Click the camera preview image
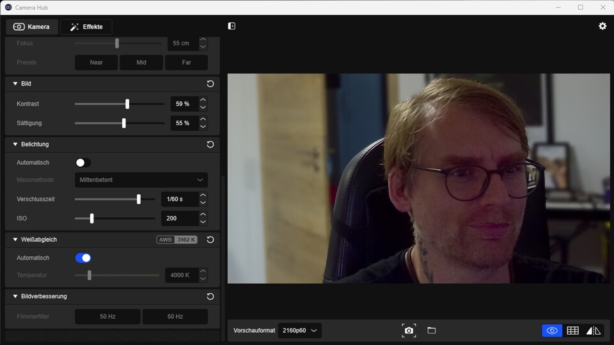Screen dimensions: 614x345 (x=418, y=178)
